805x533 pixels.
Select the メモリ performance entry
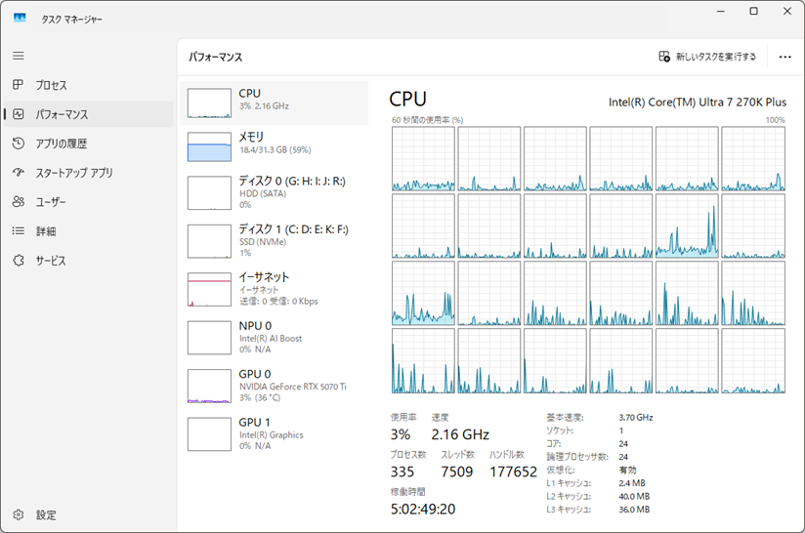pos(275,146)
